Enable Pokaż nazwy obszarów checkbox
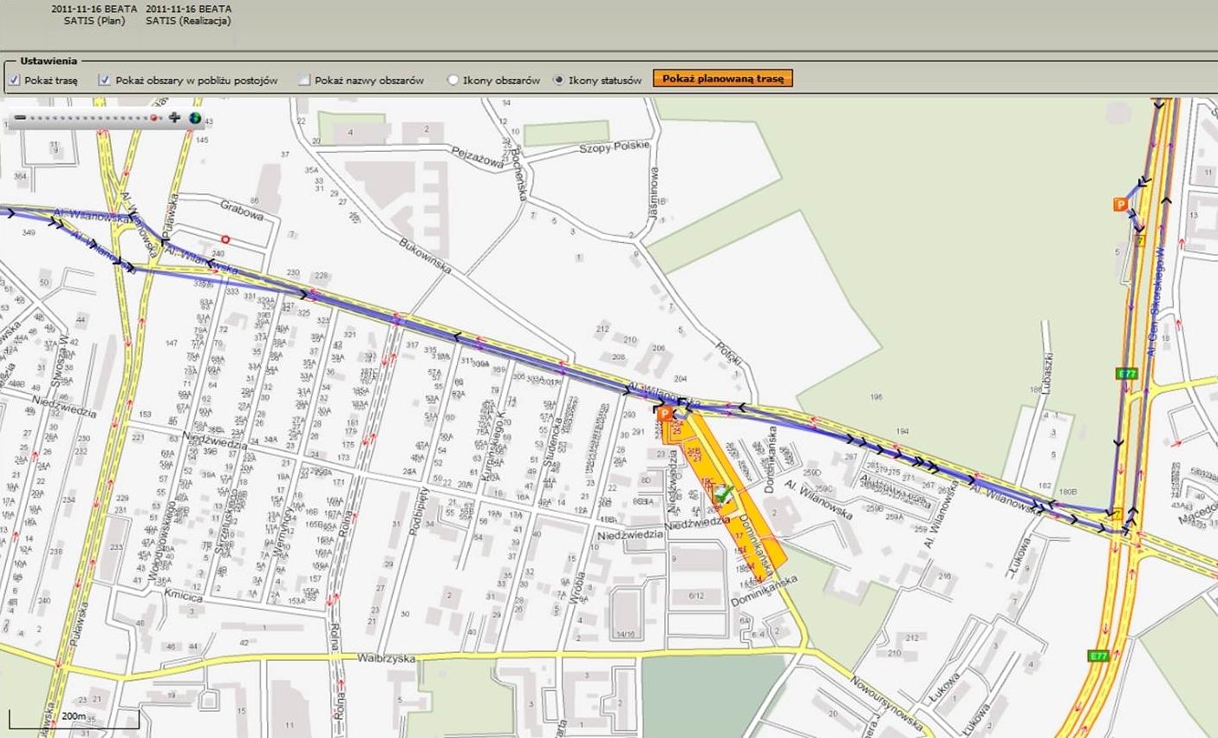 tap(304, 80)
